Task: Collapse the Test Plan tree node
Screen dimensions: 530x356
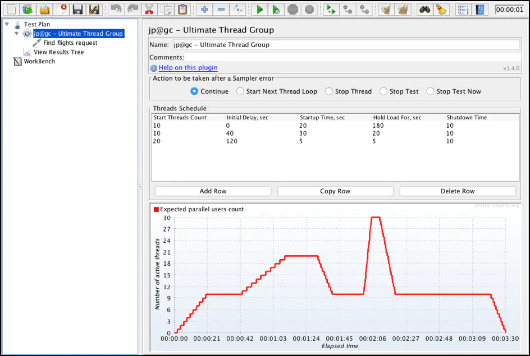Action: pos(7,24)
